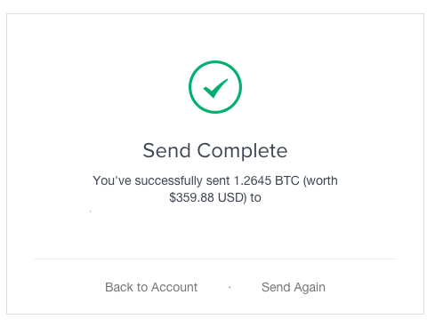Click the word "Complete" in the heading

click(x=242, y=151)
